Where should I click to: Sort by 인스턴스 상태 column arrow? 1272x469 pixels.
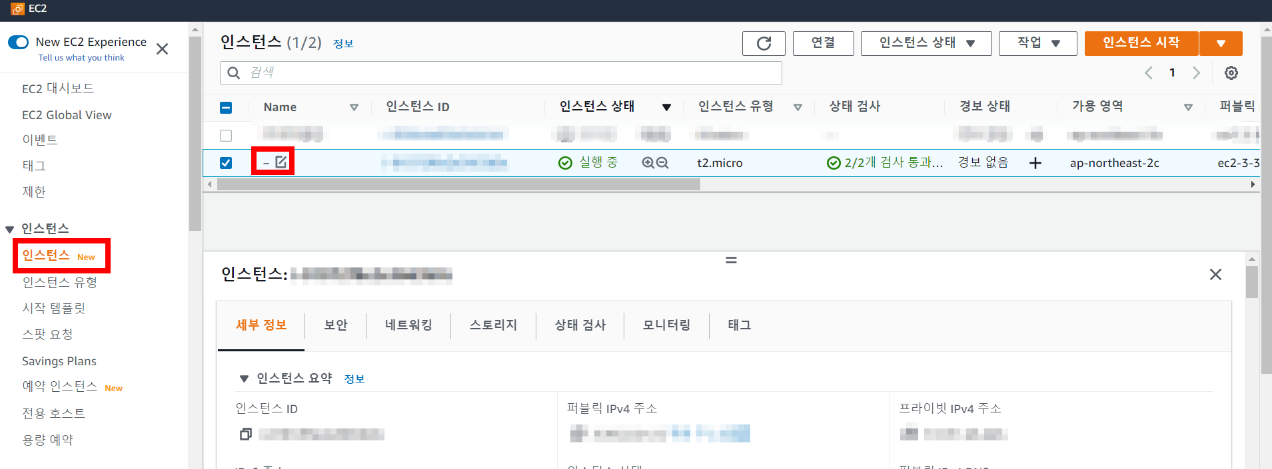coord(666,107)
